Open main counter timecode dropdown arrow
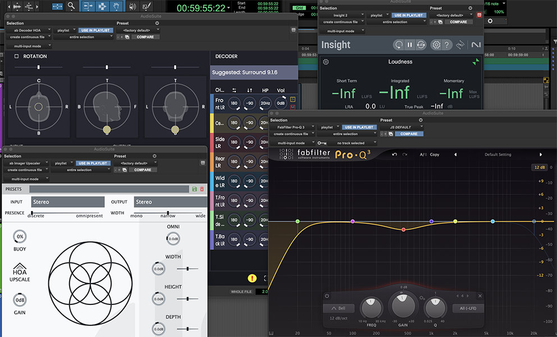557x337 pixels. click(x=229, y=8)
